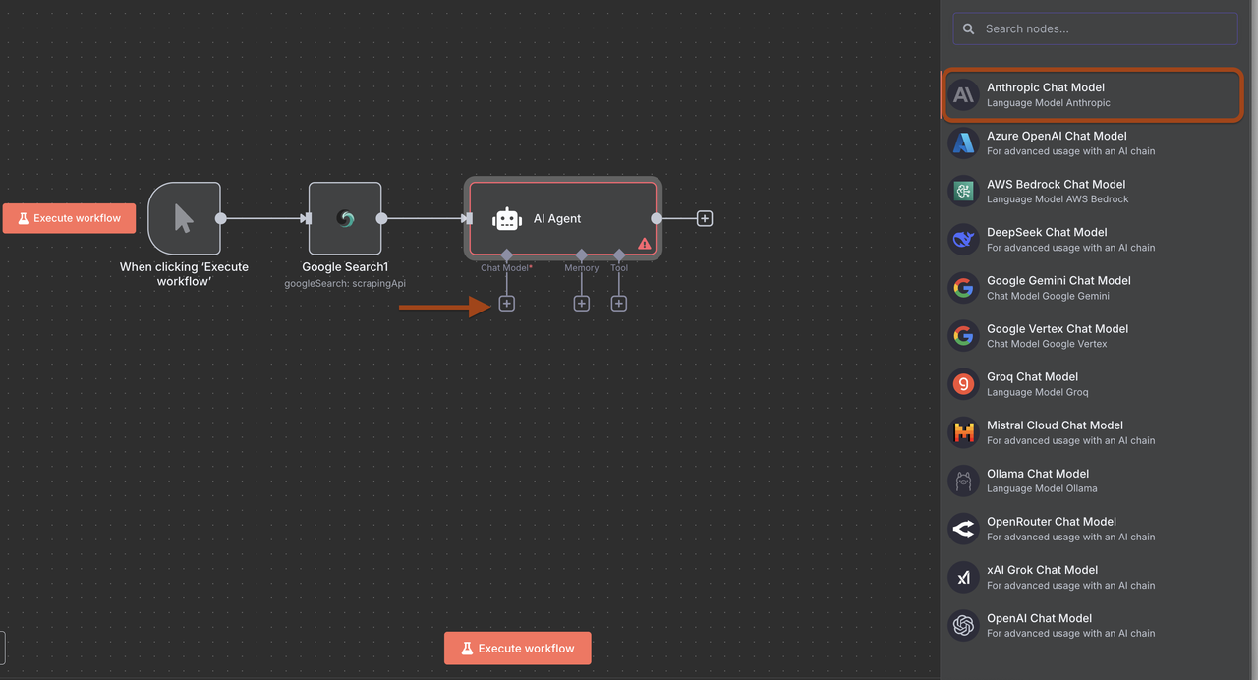Click the 'Tool' connector label
Screen dimensions: 1258x680
click(618, 267)
